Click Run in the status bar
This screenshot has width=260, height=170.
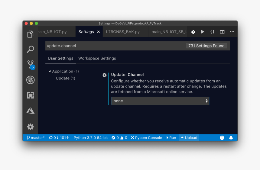(x=171, y=138)
